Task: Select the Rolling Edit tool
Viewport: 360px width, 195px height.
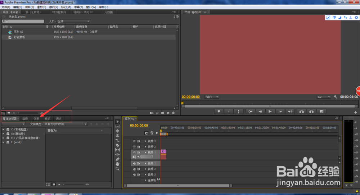Action: click(118, 136)
